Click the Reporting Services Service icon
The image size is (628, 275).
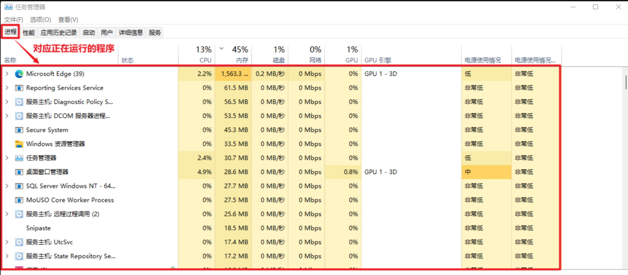(19, 88)
